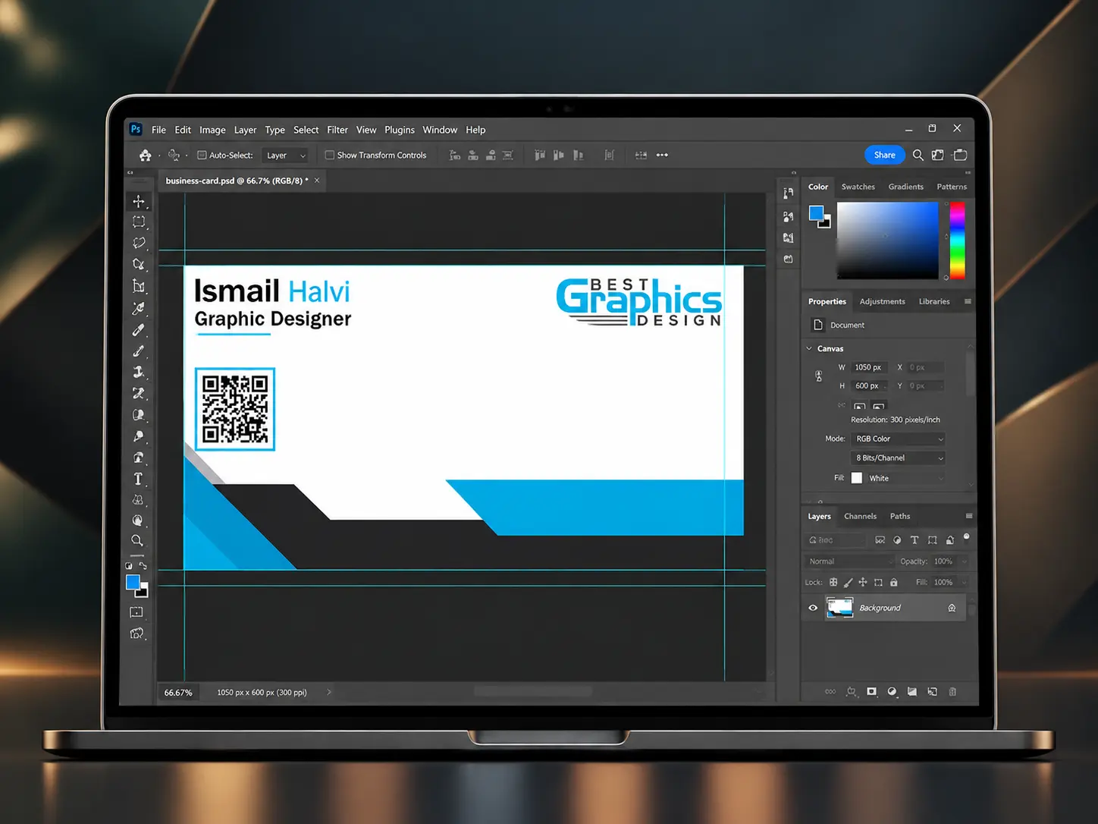Open the Layers panel menu icon
The image size is (1098, 824).
(x=968, y=516)
